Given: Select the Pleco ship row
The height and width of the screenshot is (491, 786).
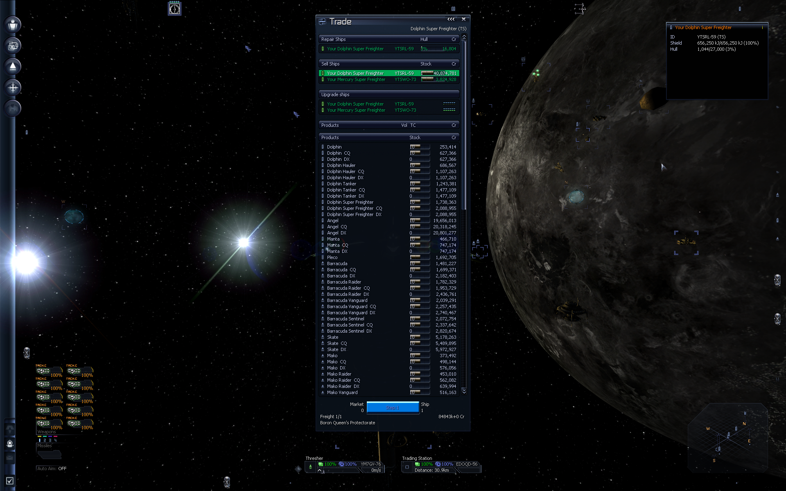Looking at the screenshot, I should click(389, 257).
